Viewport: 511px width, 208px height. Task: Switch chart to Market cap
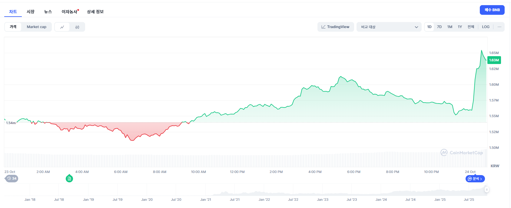(x=36, y=27)
